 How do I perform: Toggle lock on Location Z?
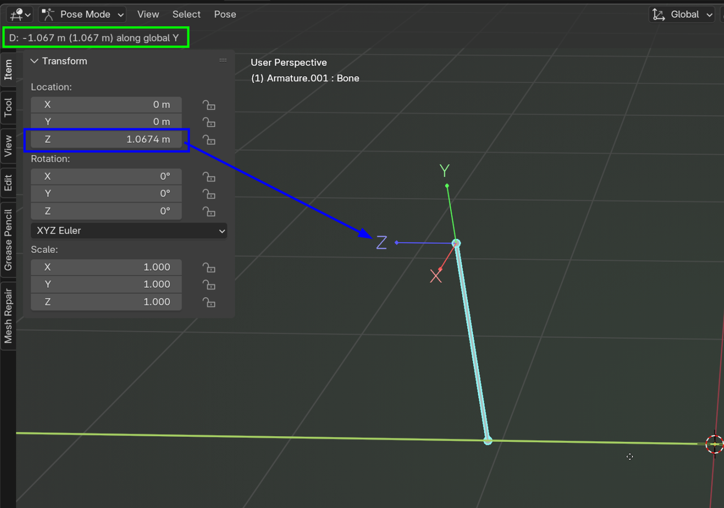(x=209, y=140)
